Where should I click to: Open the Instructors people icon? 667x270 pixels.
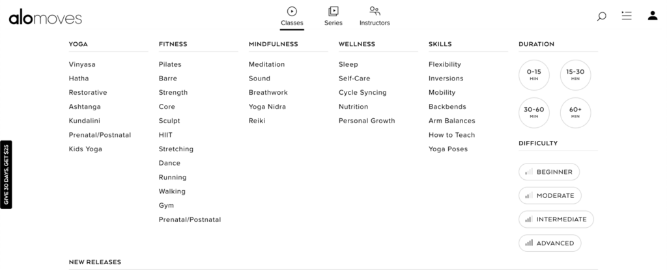(x=375, y=11)
